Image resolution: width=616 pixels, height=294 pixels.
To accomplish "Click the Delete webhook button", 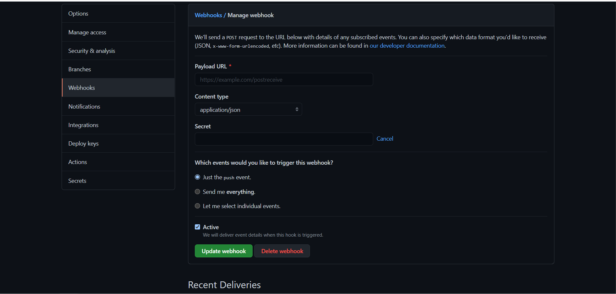I will [282, 251].
